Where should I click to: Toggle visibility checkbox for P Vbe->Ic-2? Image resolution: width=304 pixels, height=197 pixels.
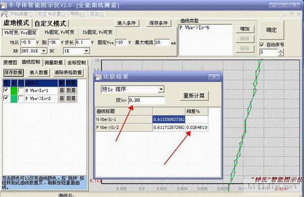[x=6, y=98]
